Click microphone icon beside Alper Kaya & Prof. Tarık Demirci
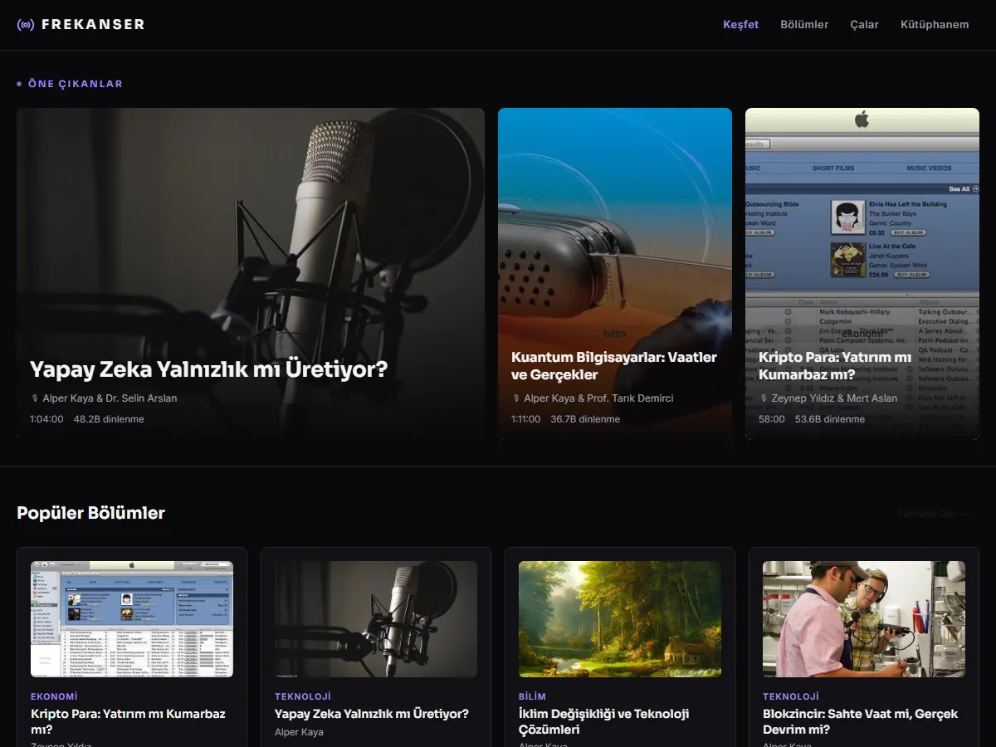This screenshot has width=996, height=747. coord(516,398)
